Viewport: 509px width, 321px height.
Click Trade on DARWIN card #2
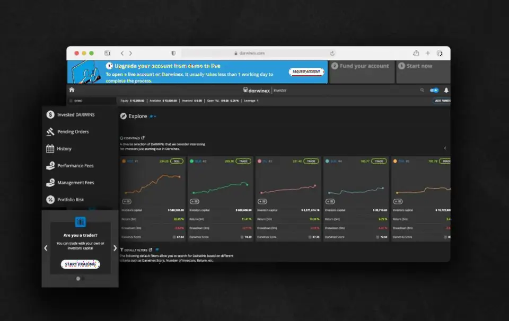[x=243, y=161]
